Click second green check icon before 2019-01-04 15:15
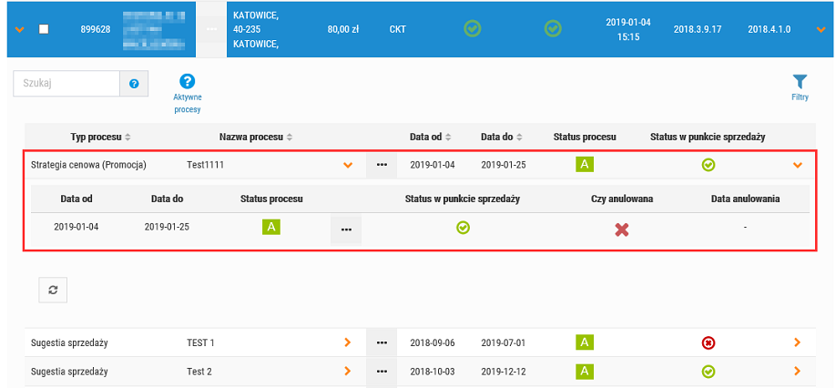 click(553, 28)
